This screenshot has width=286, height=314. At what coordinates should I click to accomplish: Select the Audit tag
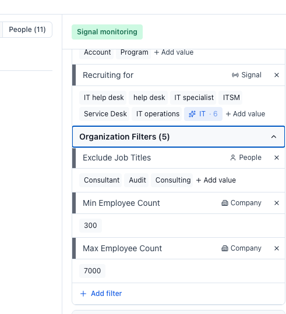(x=136, y=180)
